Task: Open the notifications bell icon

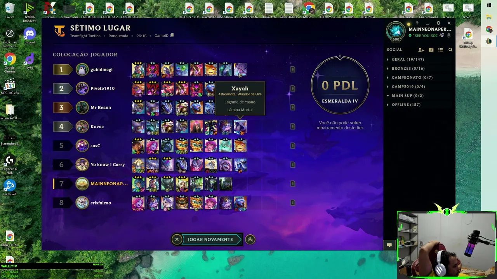Action: [x=449, y=35]
